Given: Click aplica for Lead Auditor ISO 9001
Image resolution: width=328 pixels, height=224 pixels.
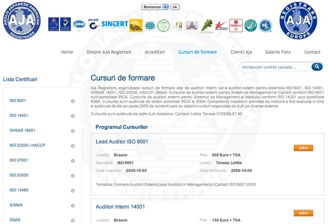Looking at the screenshot, I should pos(304,148).
